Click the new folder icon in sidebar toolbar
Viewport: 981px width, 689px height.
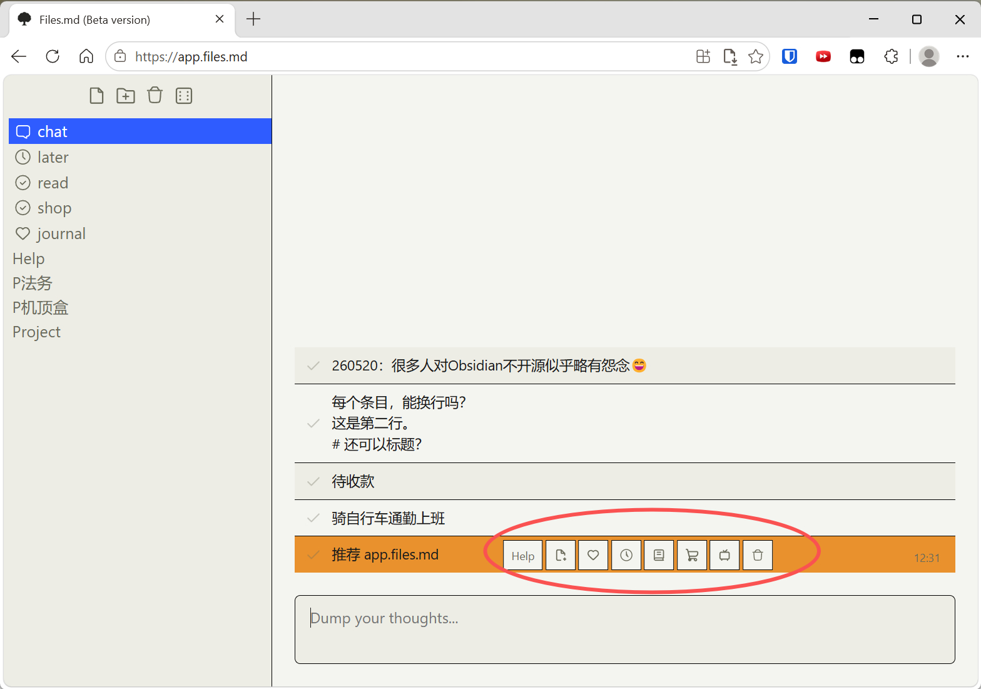(x=126, y=96)
